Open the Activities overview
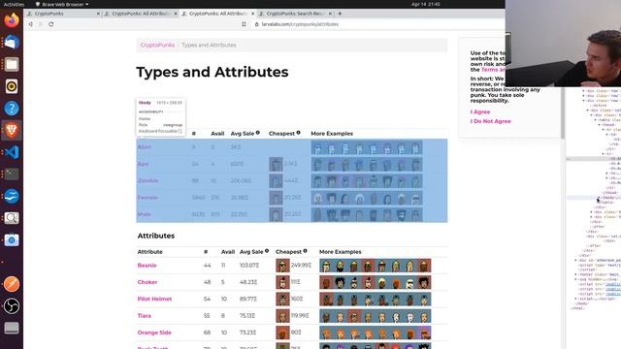621x349 pixels. click(14, 4)
